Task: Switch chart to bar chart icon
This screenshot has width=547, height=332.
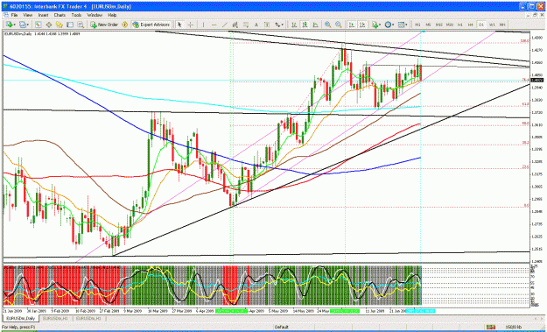Action: (294, 25)
